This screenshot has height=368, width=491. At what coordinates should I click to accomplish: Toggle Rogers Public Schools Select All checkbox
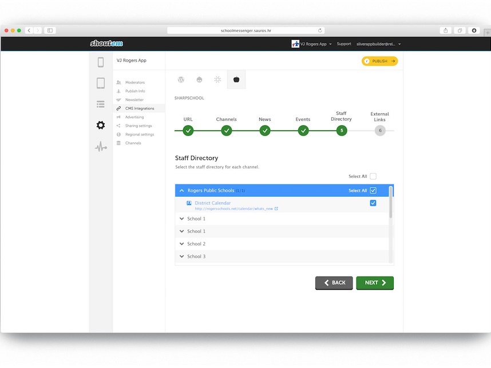373,190
